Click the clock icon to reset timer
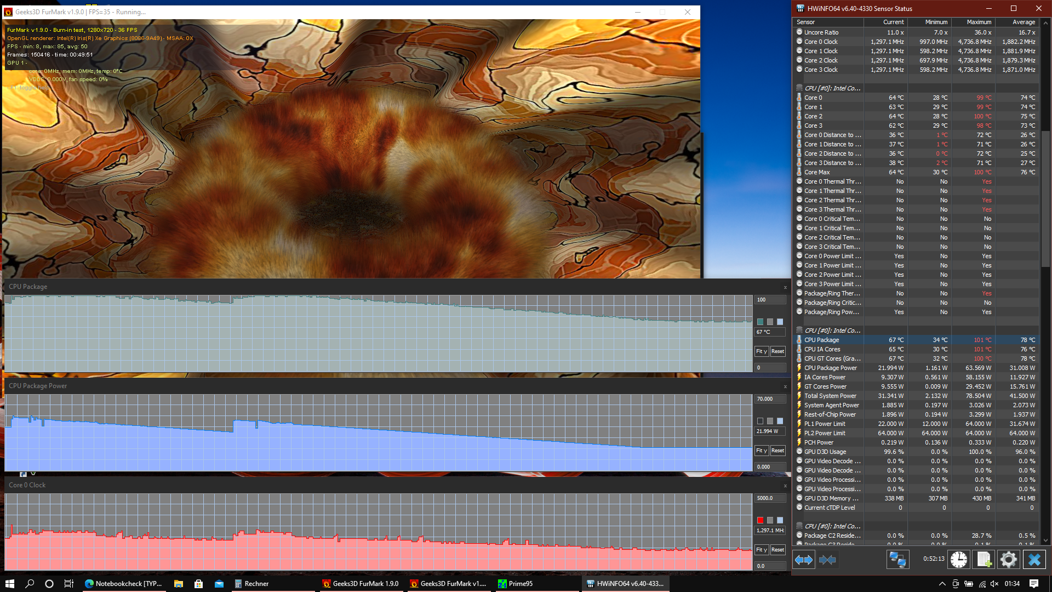The width and height of the screenshot is (1052, 592). coord(959,560)
